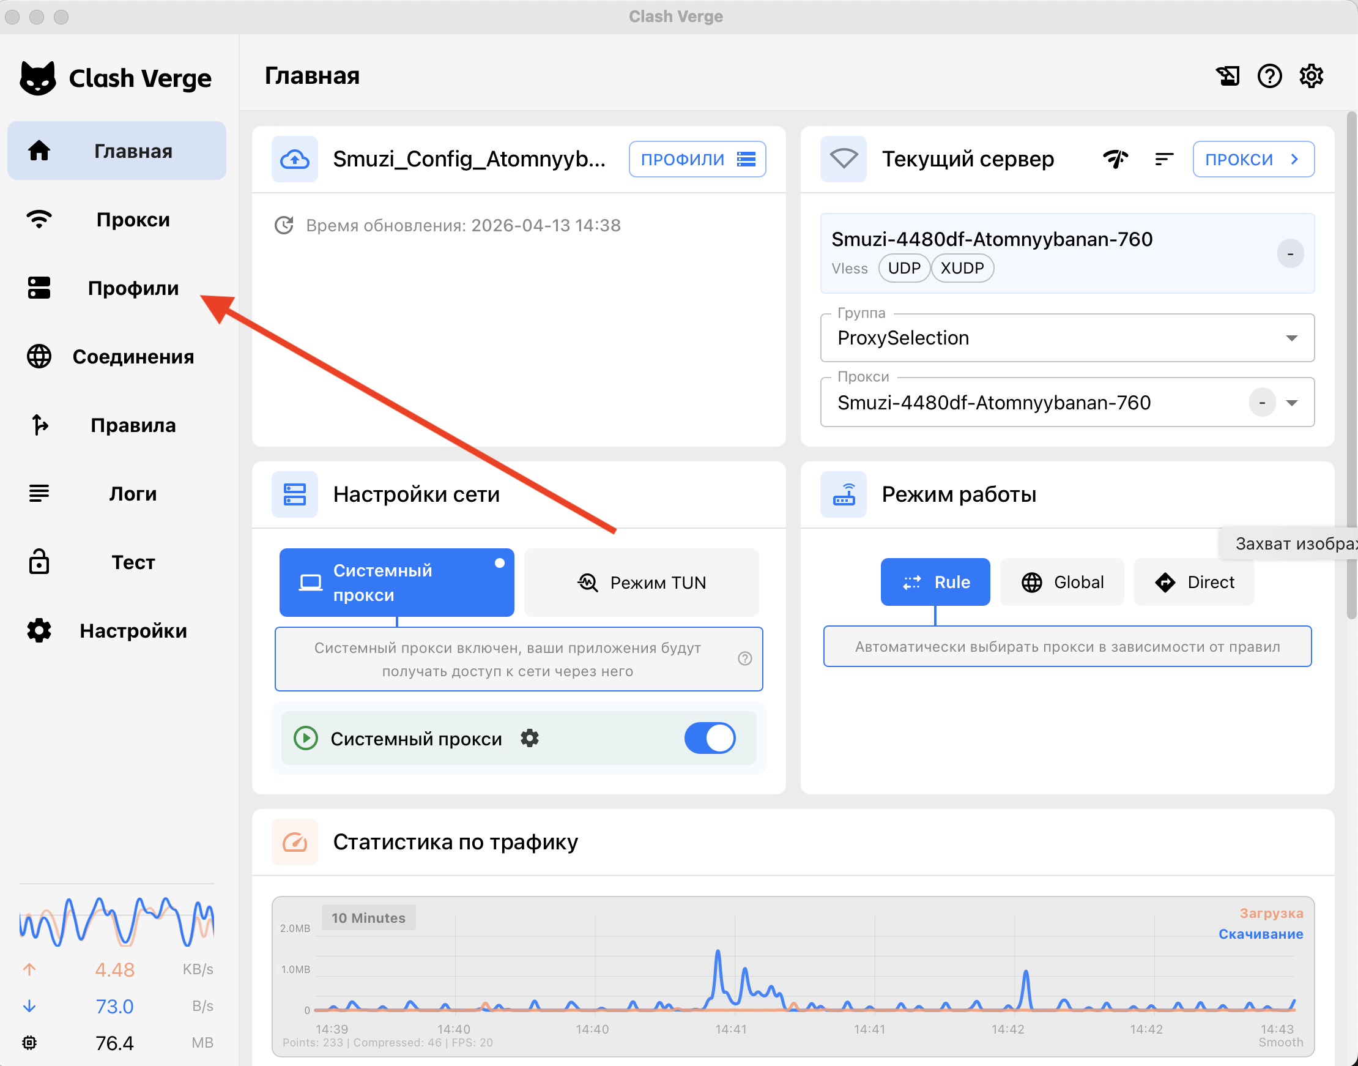
Task: Click the Настройки сети card icon
Action: pos(294,494)
